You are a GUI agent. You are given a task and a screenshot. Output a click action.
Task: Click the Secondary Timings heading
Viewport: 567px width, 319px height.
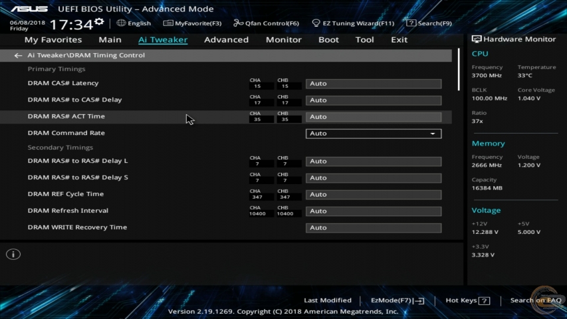(60, 148)
